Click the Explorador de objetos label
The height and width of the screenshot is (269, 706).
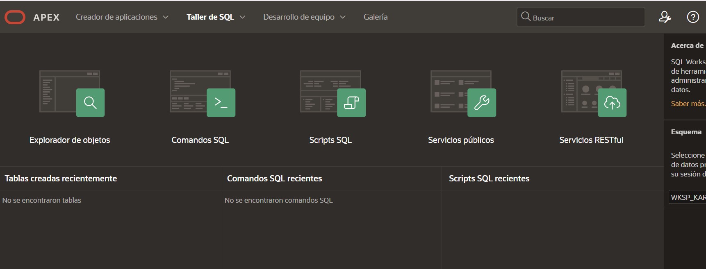click(x=70, y=140)
